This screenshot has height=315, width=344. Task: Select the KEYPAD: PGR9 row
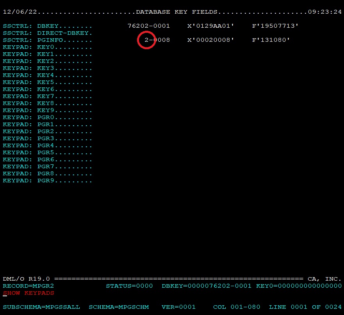(x=47, y=181)
